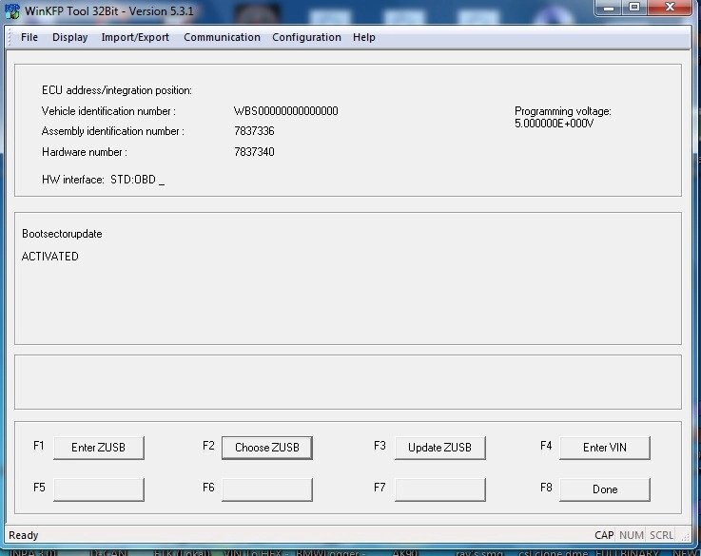
Task: Maximize the WinKFP Tool window
Action: pyautogui.click(x=634, y=8)
